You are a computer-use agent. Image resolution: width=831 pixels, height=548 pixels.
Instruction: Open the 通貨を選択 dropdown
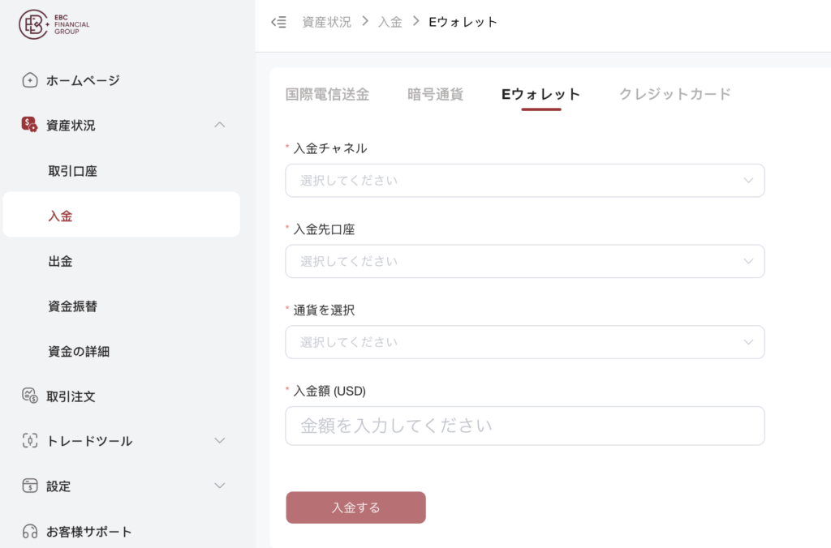tap(524, 342)
